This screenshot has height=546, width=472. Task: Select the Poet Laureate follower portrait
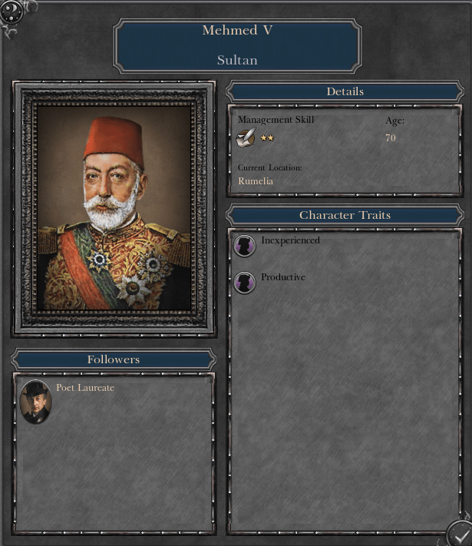[x=36, y=402]
